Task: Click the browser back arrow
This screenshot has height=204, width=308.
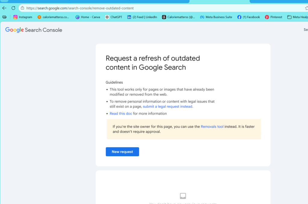Action: [4, 8]
